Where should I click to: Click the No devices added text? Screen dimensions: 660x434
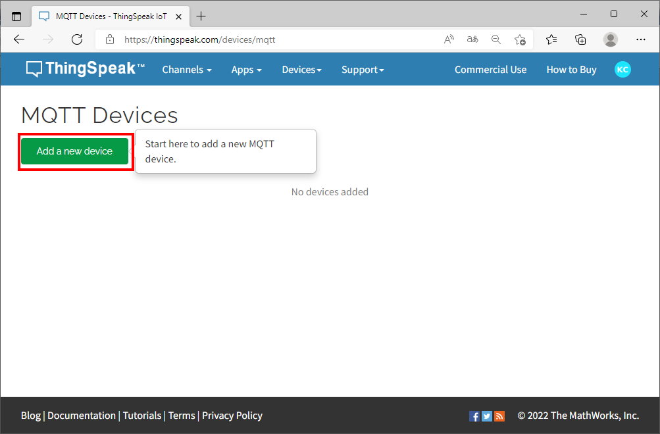[330, 192]
